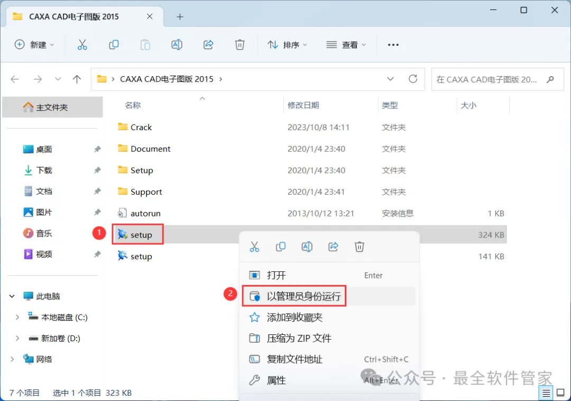This screenshot has width=571, height=401.
Task: Click Cut icon in the context menu
Action: tap(254, 247)
